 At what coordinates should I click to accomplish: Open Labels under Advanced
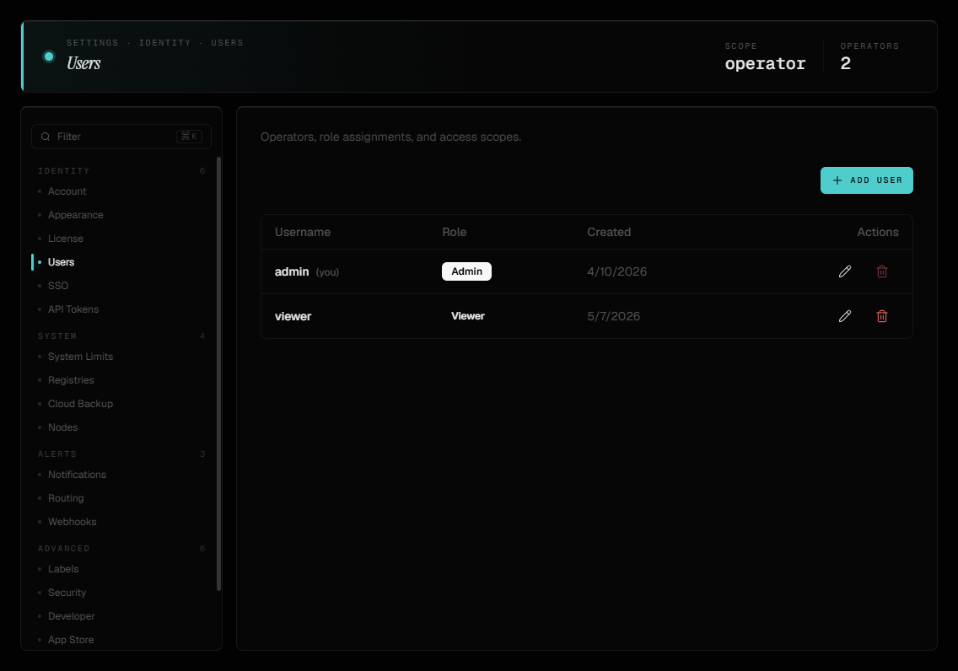pyautogui.click(x=63, y=569)
